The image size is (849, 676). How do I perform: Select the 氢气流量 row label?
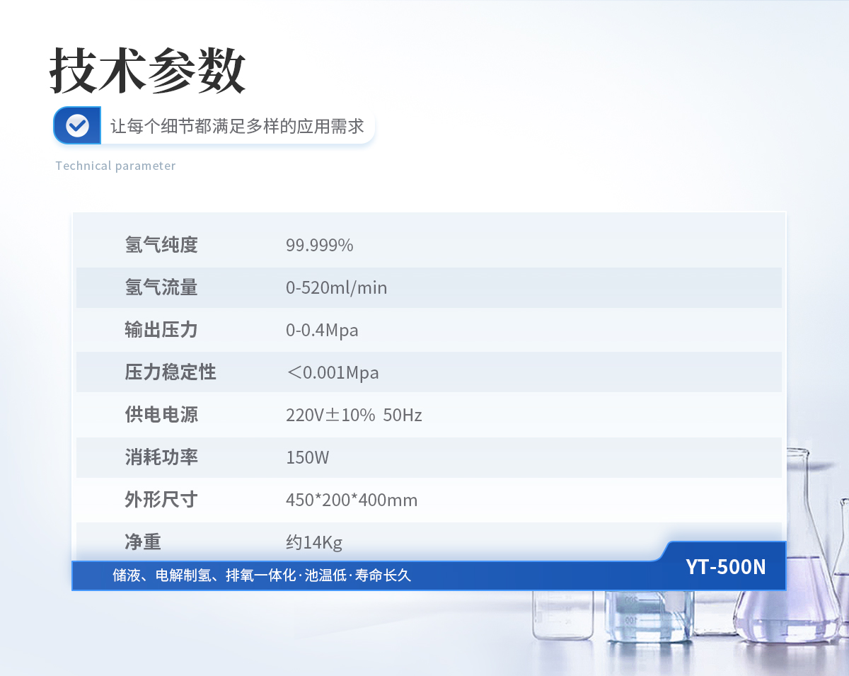pos(161,287)
